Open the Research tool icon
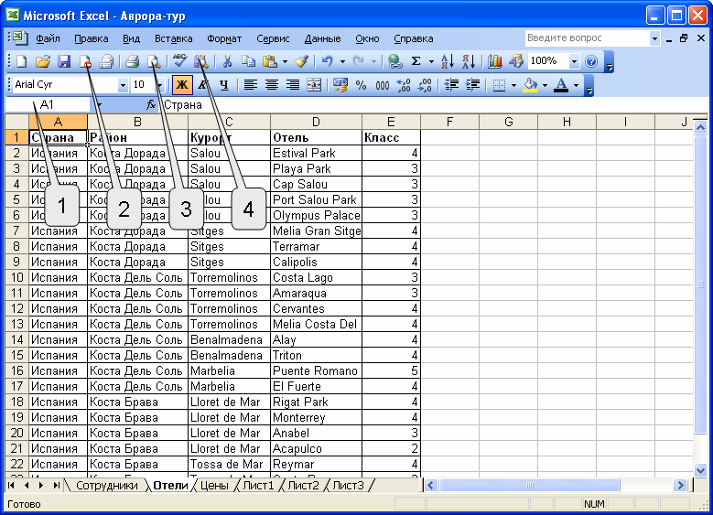The width and height of the screenshot is (713, 515). click(201, 61)
